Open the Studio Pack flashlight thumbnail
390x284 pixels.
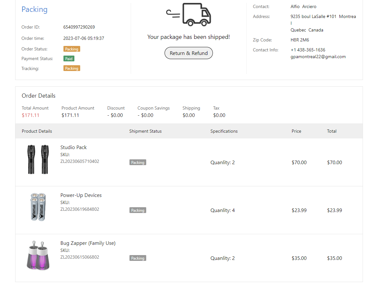[x=38, y=159]
